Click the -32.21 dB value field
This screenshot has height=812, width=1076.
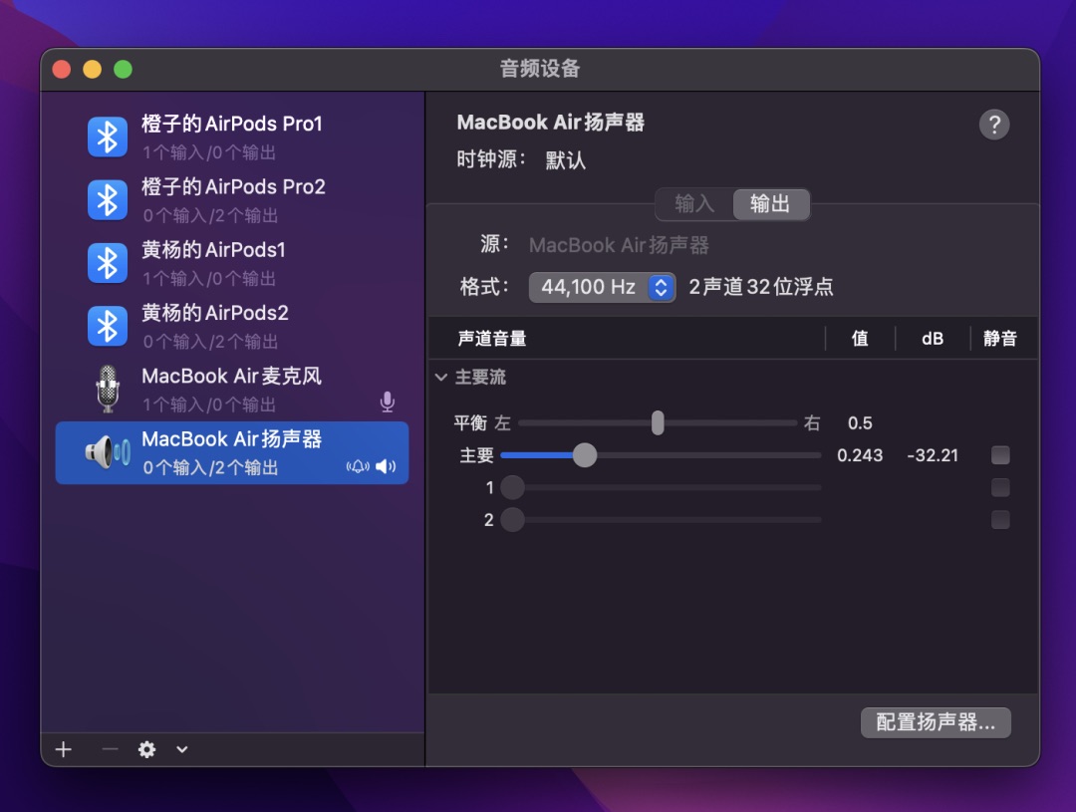tap(933, 455)
